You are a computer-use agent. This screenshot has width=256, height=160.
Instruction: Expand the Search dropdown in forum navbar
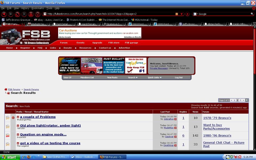coord(133,78)
